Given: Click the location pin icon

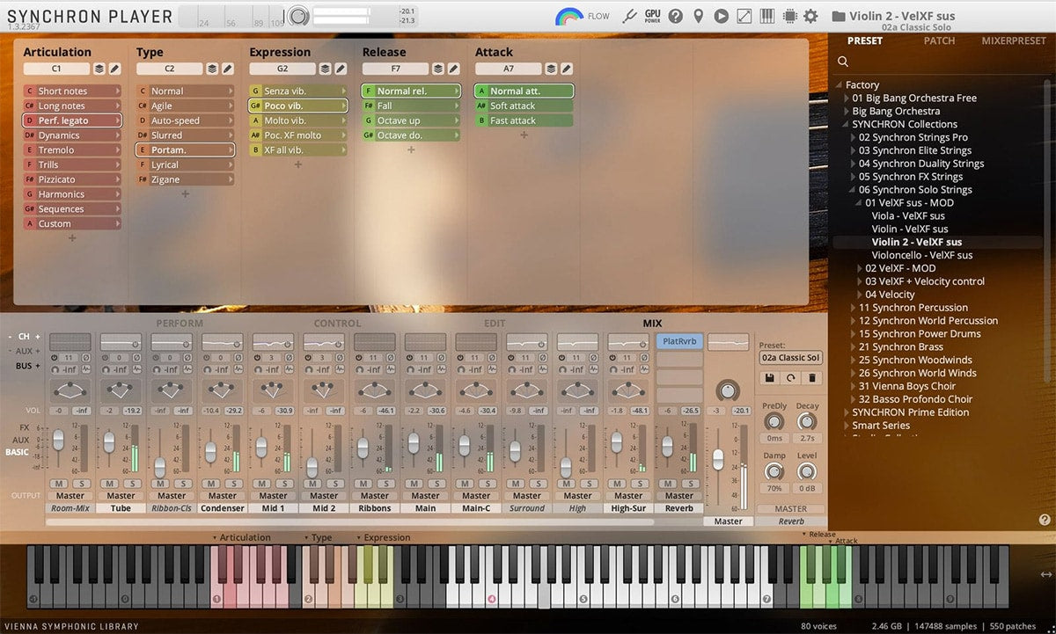Looking at the screenshot, I should tap(699, 16).
